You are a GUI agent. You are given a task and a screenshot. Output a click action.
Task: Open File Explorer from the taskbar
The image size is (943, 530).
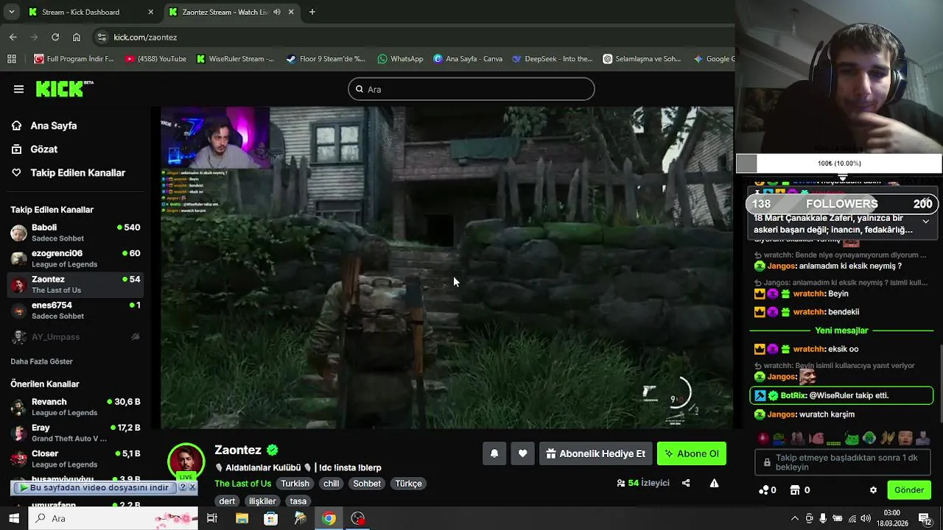[242, 518]
